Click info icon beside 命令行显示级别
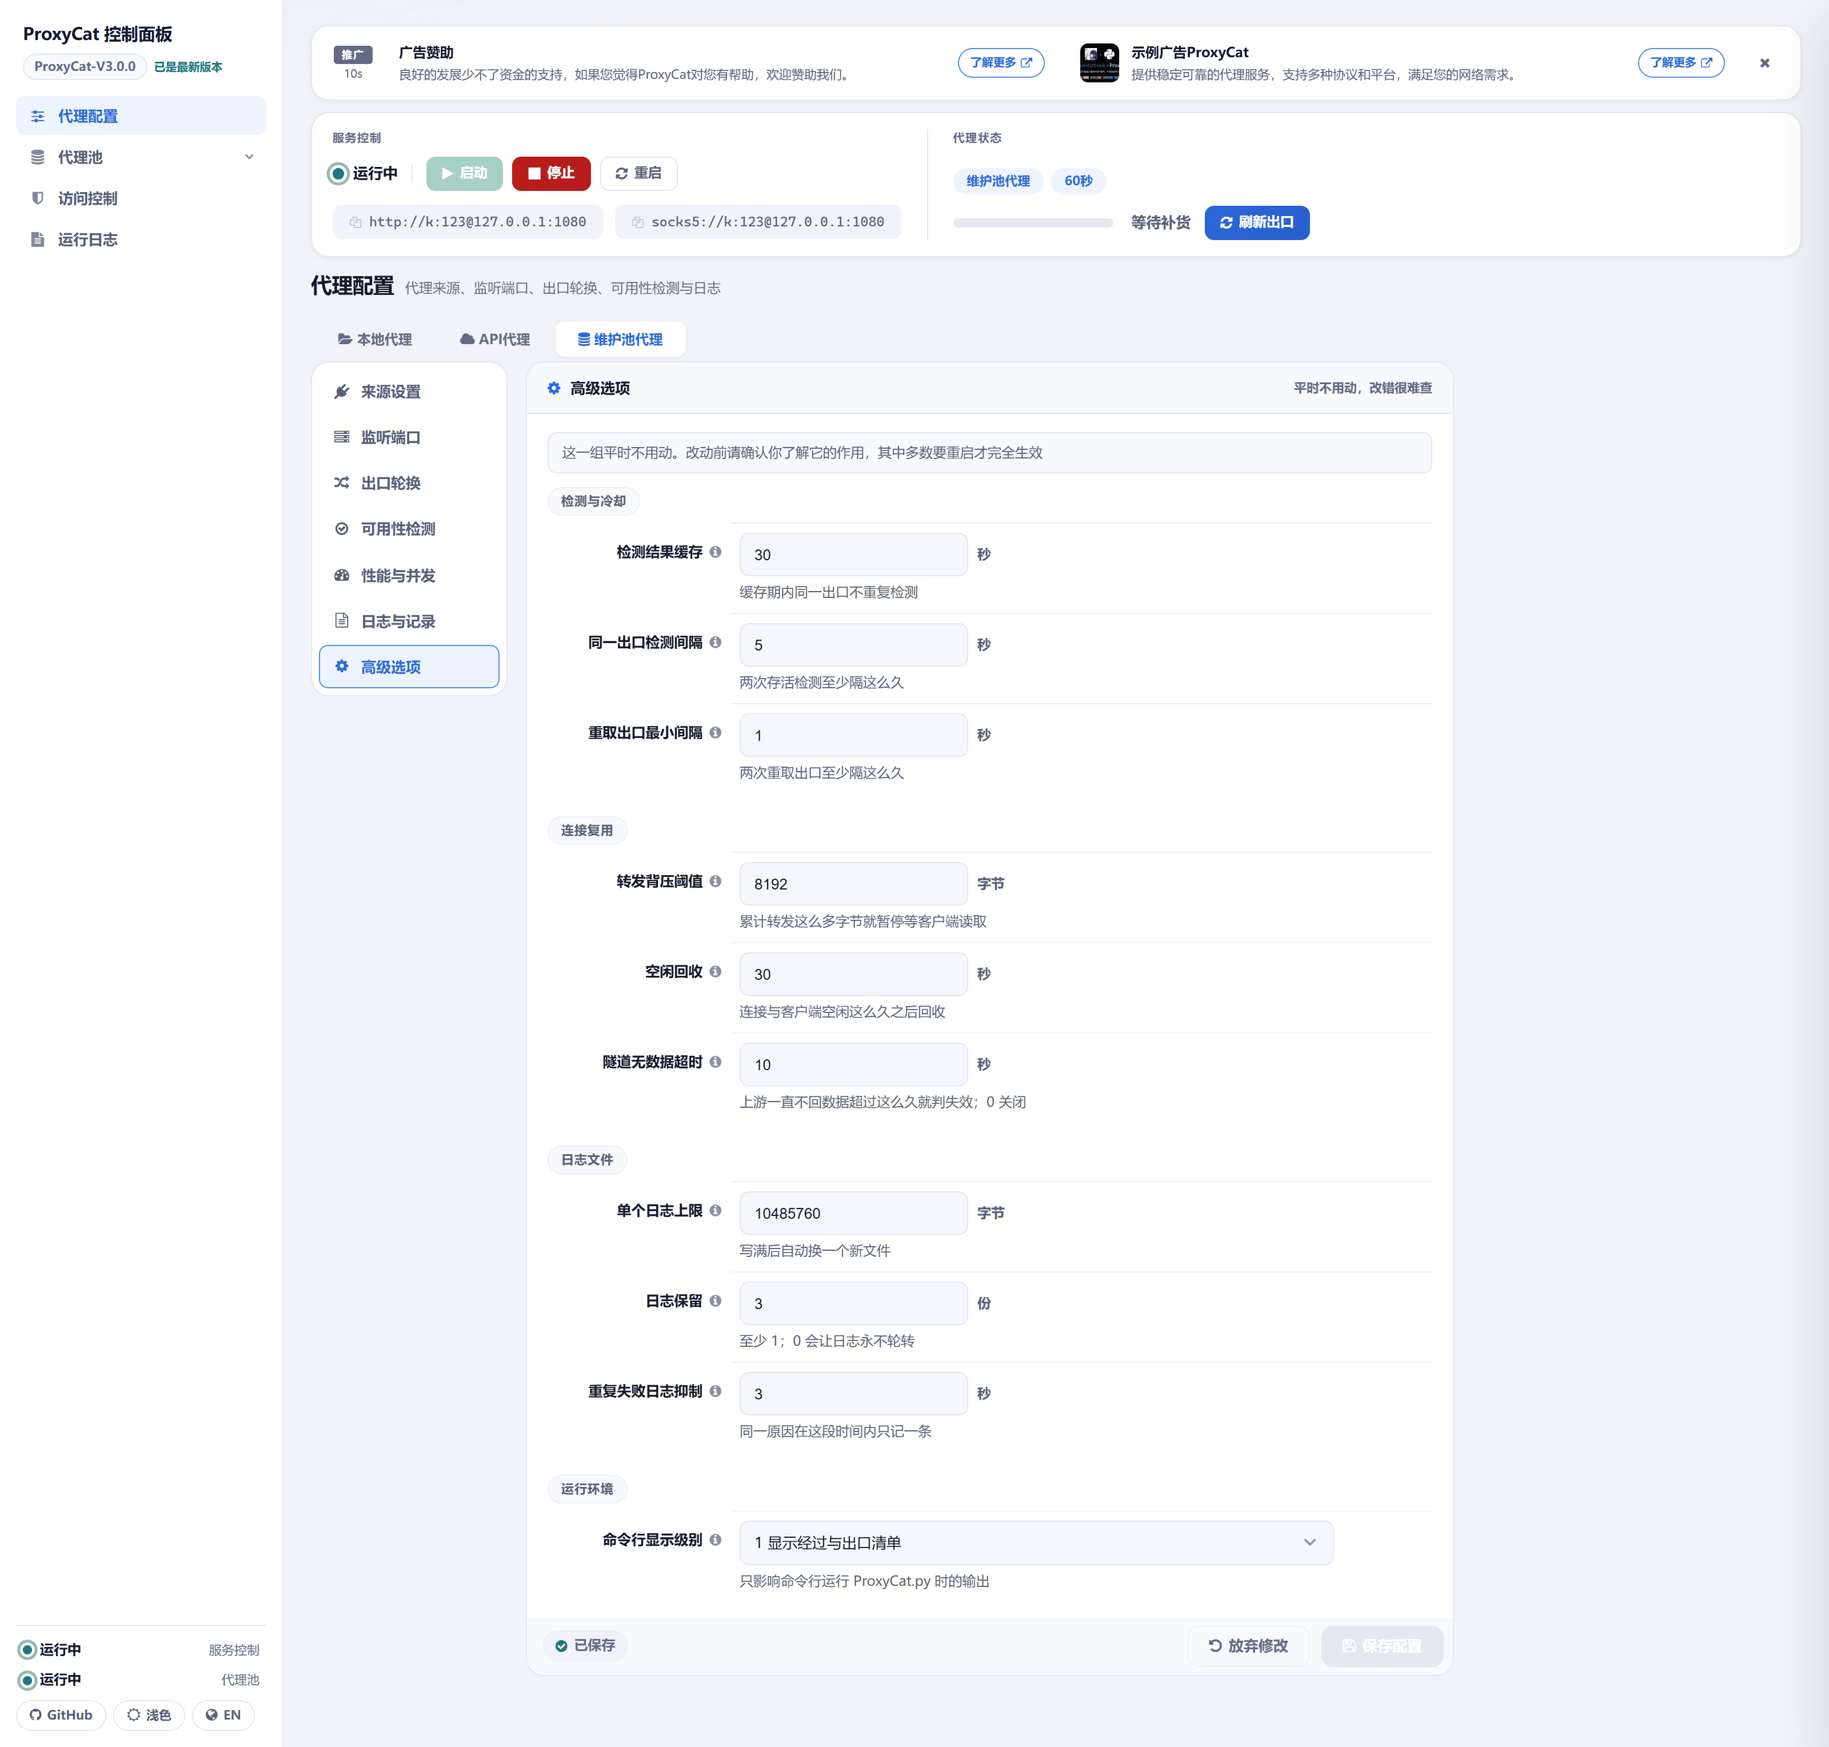Image resolution: width=1829 pixels, height=1747 pixels. [715, 1540]
